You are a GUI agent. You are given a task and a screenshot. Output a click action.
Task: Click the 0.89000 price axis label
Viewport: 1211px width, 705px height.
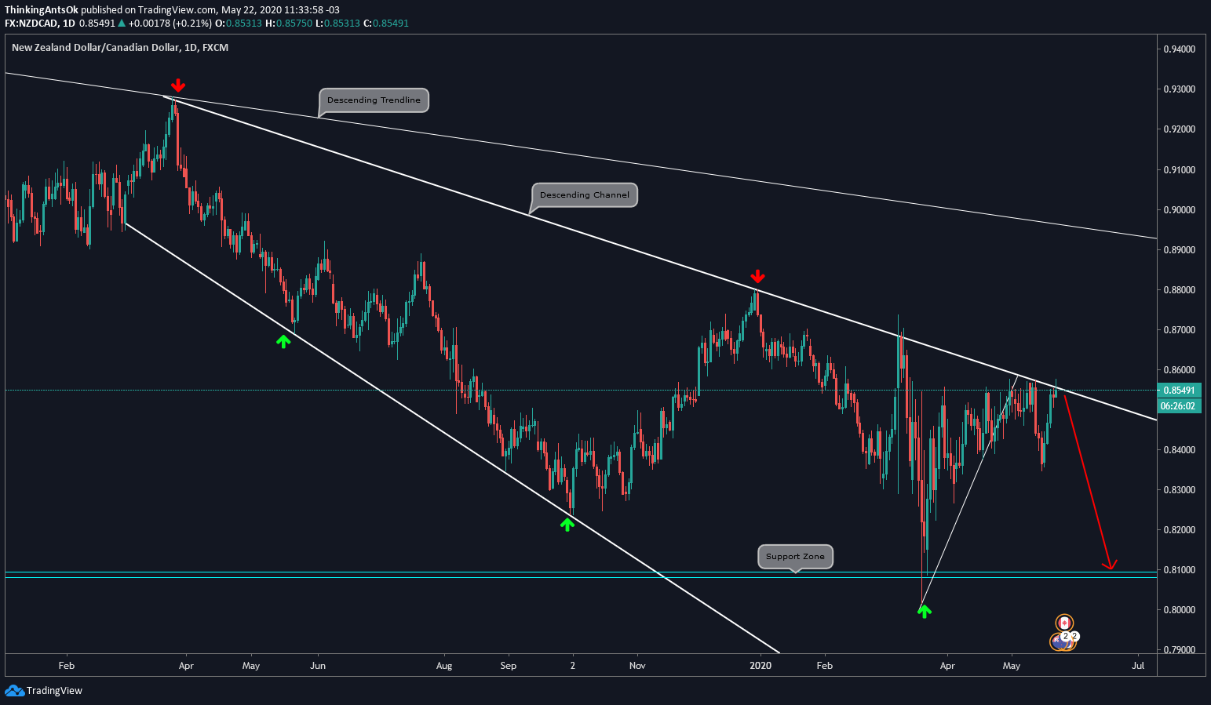coord(1179,250)
